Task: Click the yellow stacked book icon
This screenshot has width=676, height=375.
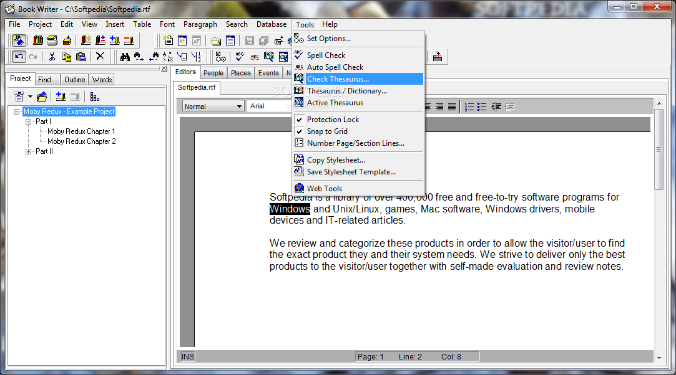Action: (52, 40)
